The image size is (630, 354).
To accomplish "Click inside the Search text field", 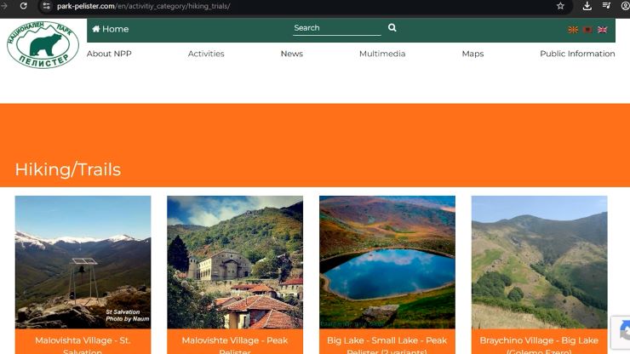I will click(x=336, y=28).
